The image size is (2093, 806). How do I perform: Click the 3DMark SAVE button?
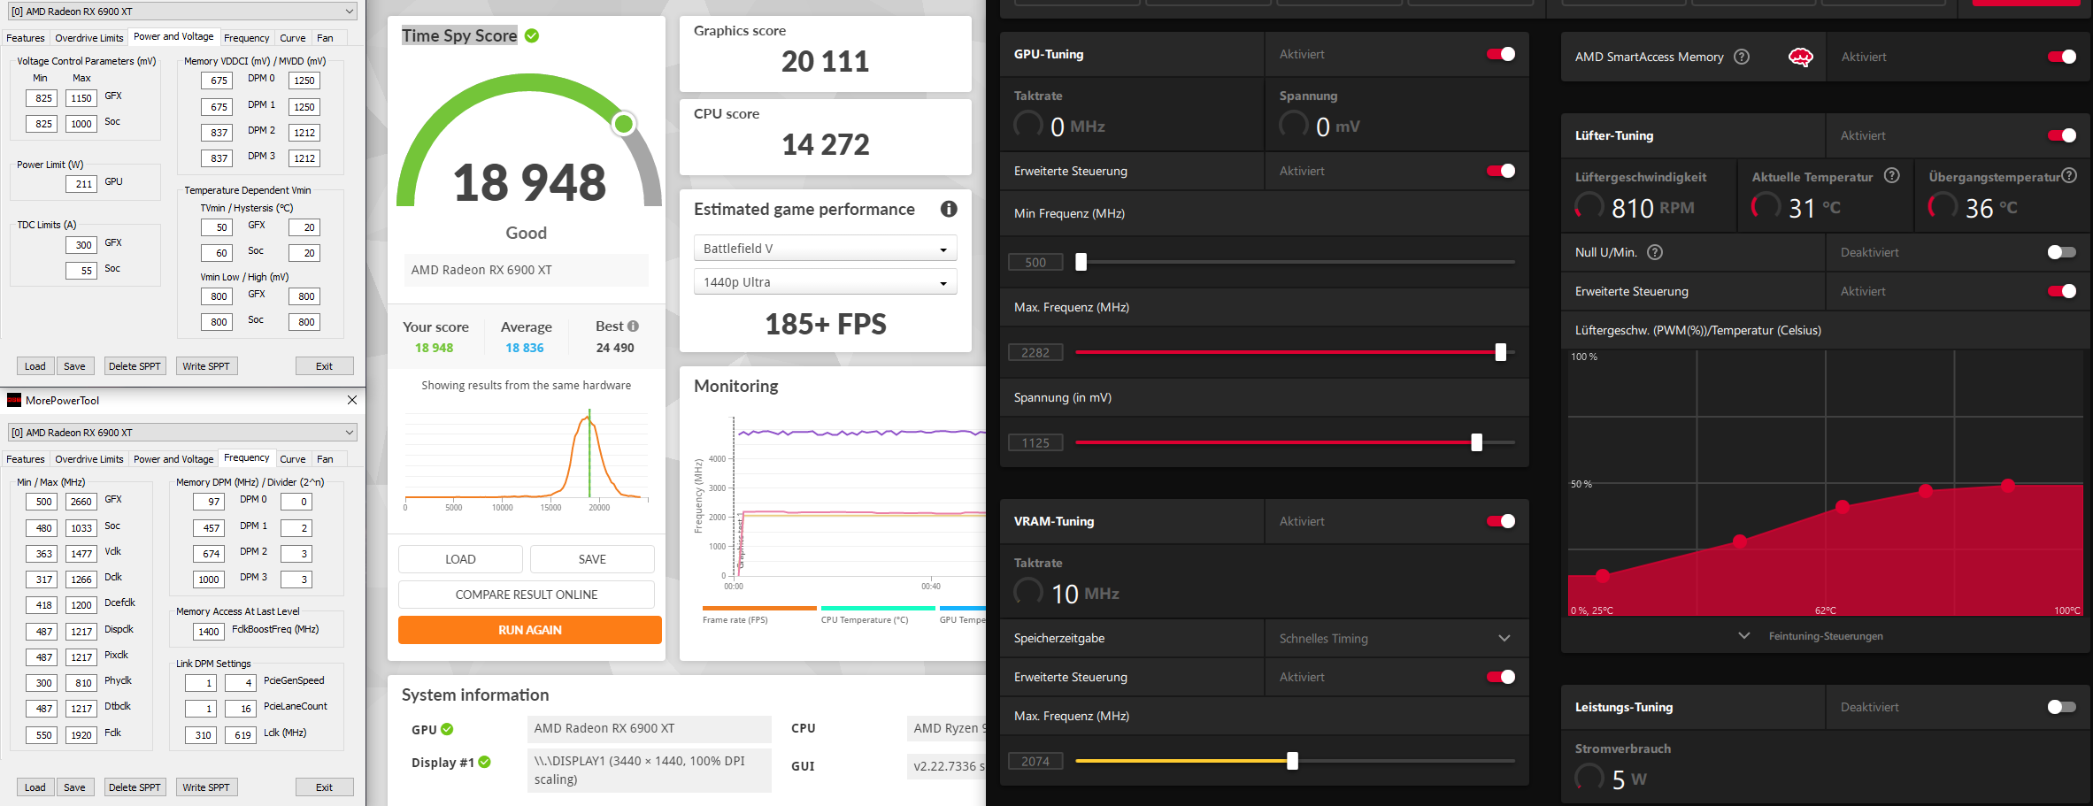[x=592, y=559]
